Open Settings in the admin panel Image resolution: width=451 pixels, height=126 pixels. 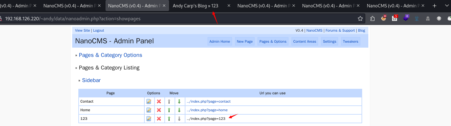click(329, 41)
